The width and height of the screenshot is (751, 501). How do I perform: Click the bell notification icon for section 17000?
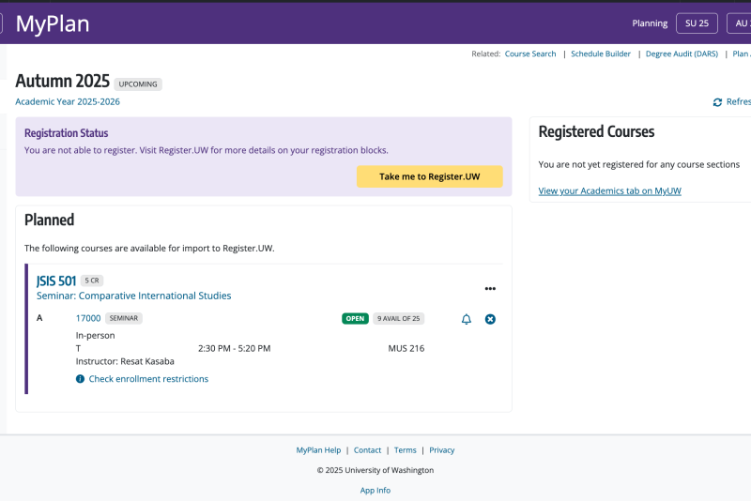pos(466,319)
